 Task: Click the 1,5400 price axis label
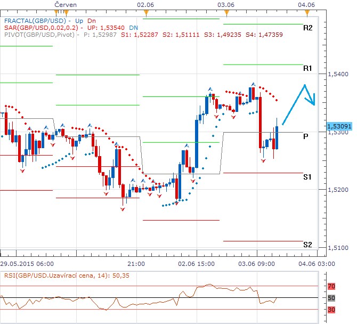pyautogui.click(x=338, y=74)
